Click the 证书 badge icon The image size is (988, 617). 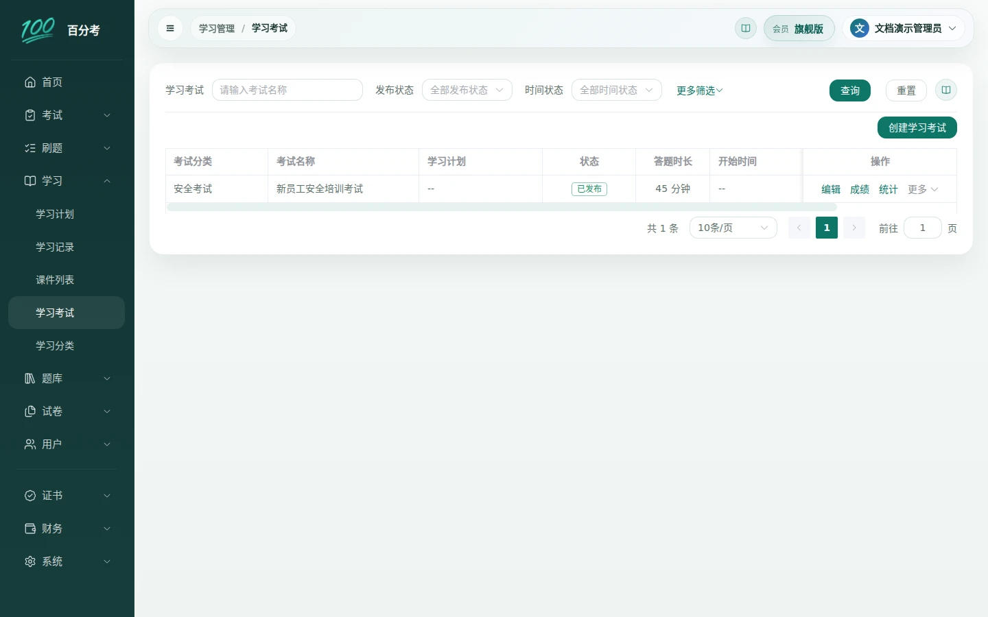30,496
